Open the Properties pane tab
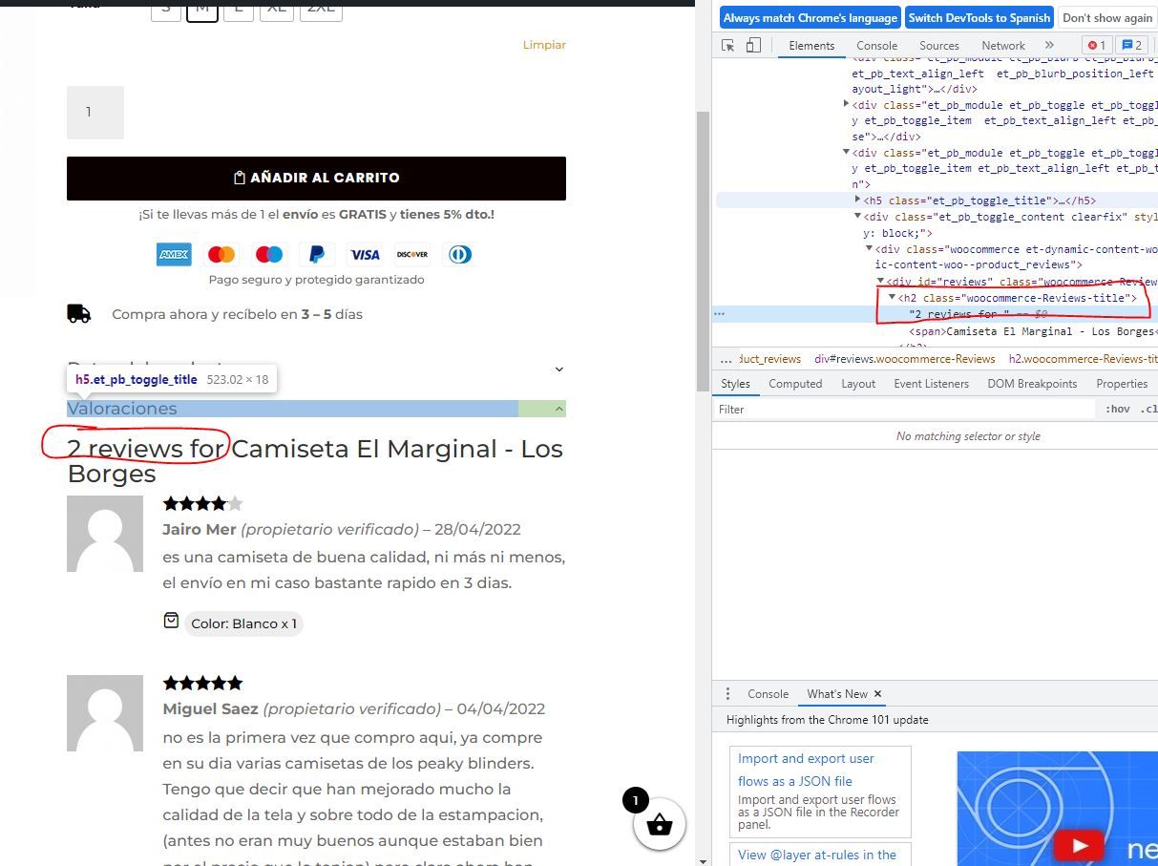This screenshot has width=1158, height=866. click(1122, 384)
